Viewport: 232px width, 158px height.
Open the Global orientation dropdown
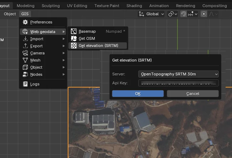(151, 14)
